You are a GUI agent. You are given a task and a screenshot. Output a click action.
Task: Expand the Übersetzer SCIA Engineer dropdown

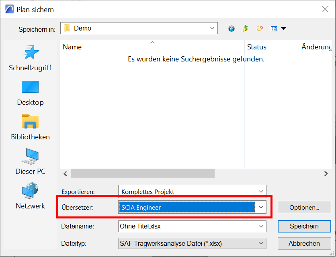[x=261, y=207]
